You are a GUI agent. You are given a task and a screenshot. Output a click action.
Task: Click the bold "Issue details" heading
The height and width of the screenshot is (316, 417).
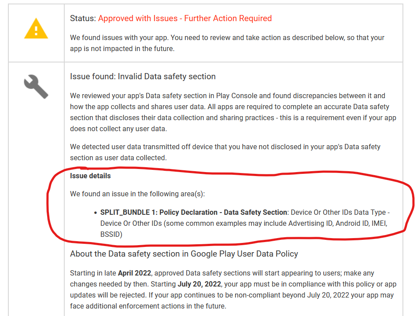pos(90,176)
